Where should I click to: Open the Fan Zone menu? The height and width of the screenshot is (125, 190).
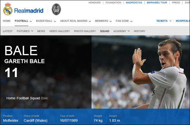click(x=122, y=21)
